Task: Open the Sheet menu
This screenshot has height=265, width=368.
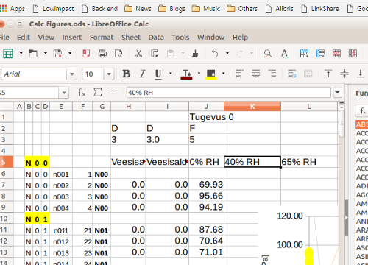Action: (131, 38)
